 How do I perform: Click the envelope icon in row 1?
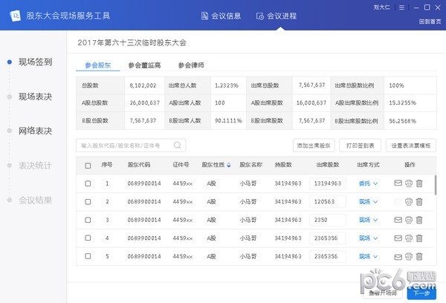pyautogui.click(x=398, y=183)
